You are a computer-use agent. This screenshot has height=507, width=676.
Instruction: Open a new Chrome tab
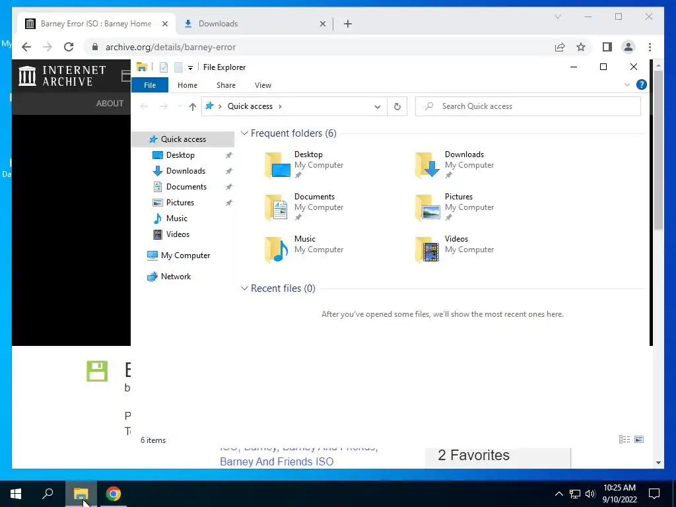[x=348, y=24]
